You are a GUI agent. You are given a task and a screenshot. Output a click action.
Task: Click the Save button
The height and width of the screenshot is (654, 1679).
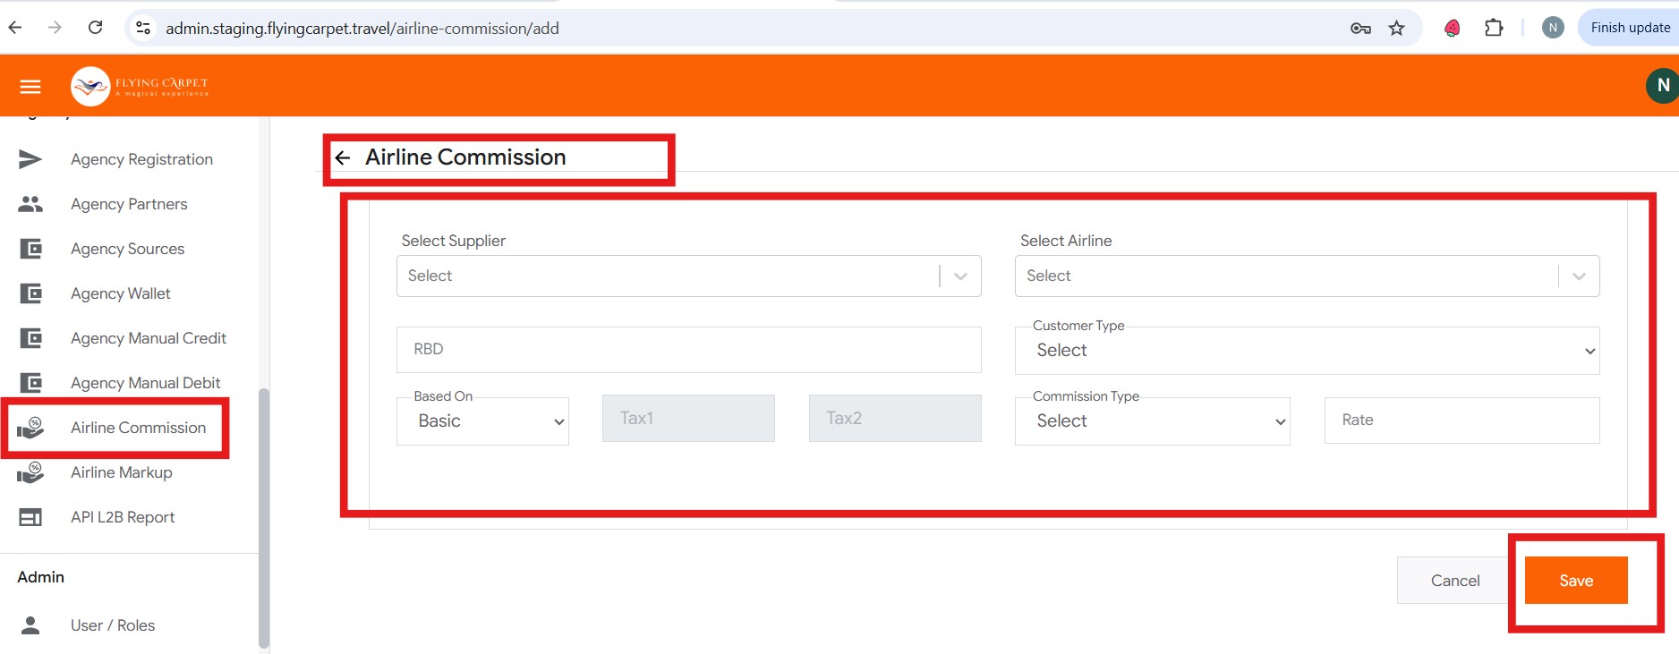[x=1575, y=581]
